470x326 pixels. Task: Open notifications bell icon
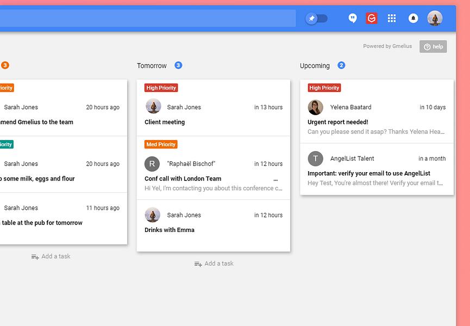click(x=413, y=18)
